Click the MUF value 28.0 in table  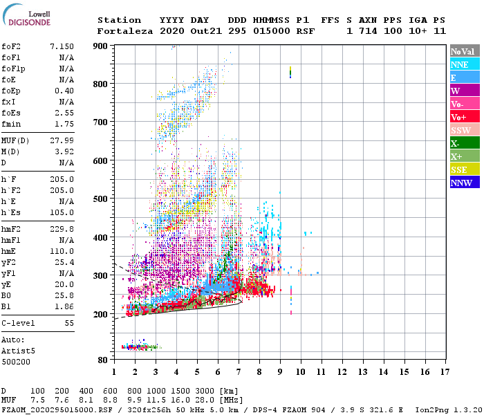(205, 400)
